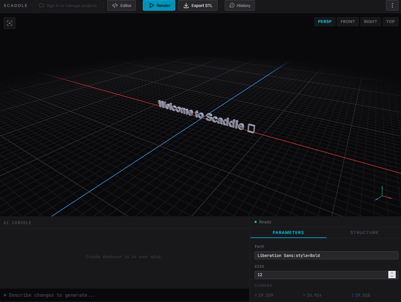The height and width of the screenshot is (302, 401).
Task: Export the model as STL
Action: [x=198, y=5]
